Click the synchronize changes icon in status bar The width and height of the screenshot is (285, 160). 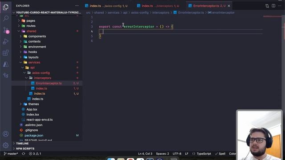[24, 154]
